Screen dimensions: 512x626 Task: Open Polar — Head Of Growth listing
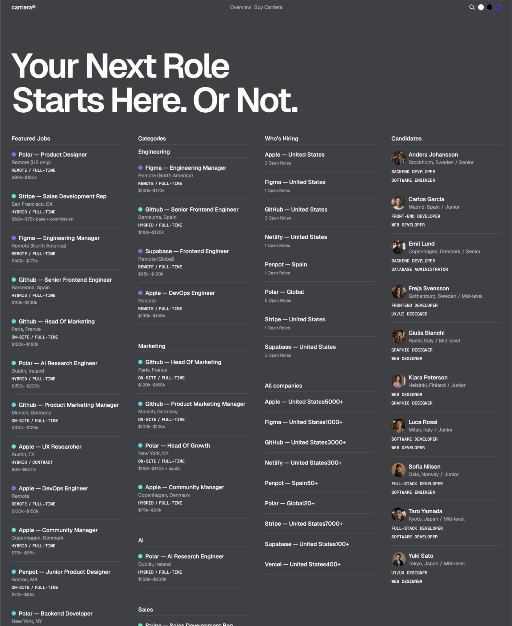pyautogui.click(x=177, y=446)
